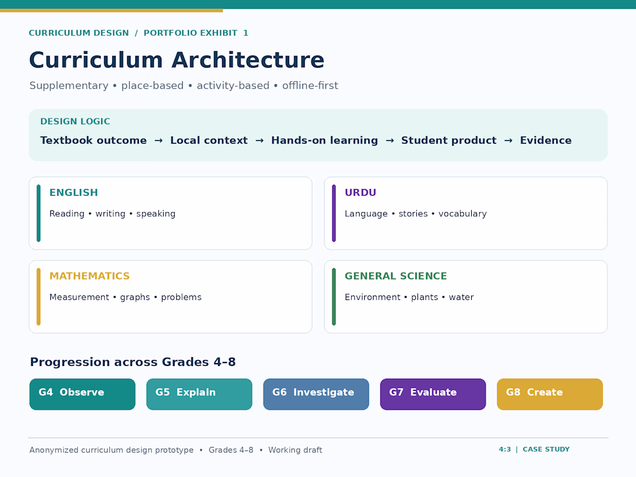Image resolution: width=636 pixels, height=477 pixels.
Task: Click the Case Study footer label
Action: tap(546, 449)
